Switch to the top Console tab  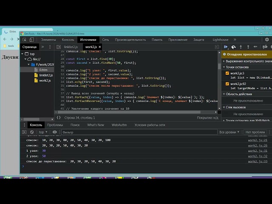point(68,40)
